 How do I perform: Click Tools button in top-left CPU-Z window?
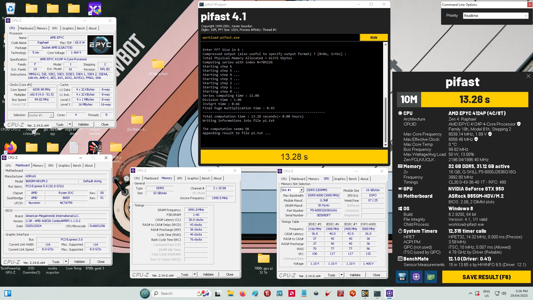[x=60, y=124]
